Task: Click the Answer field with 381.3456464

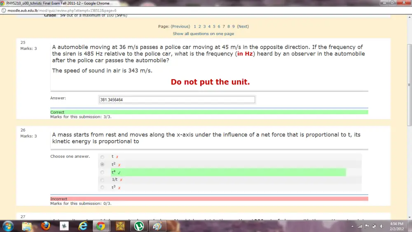Action: [177, 100]
